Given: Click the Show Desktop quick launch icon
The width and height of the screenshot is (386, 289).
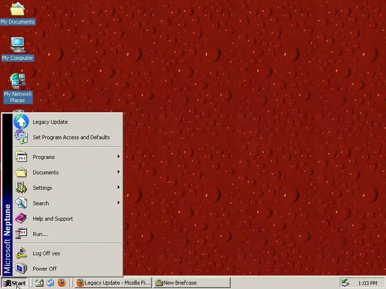Looking at the screenshot, I should (x=40, y=283).
